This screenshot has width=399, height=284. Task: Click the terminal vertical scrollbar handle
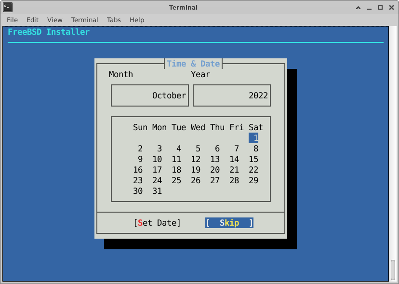393,269
